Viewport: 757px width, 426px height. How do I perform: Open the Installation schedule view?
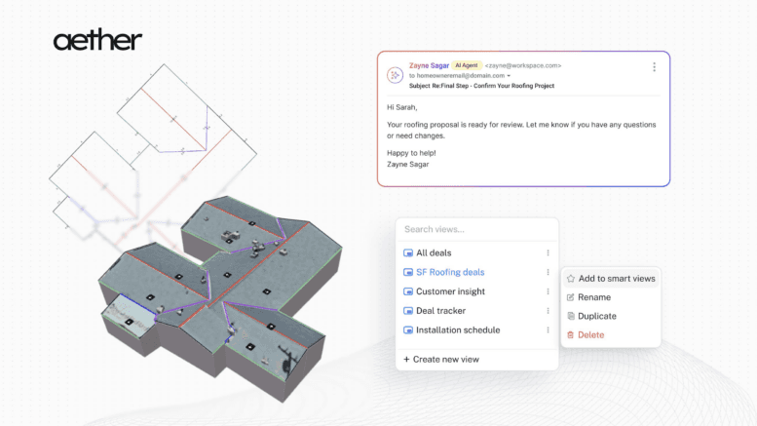tap(477, 330)
